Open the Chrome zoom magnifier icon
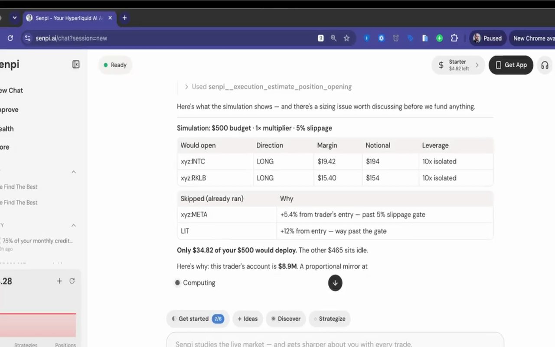The image size is (555, 347). [x=333, y=38]
